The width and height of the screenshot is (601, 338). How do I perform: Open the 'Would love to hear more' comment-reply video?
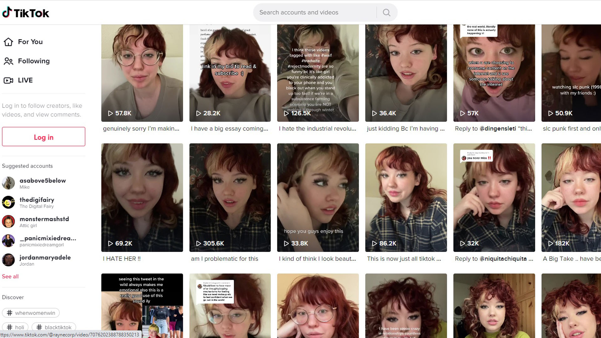coord(230,306)
